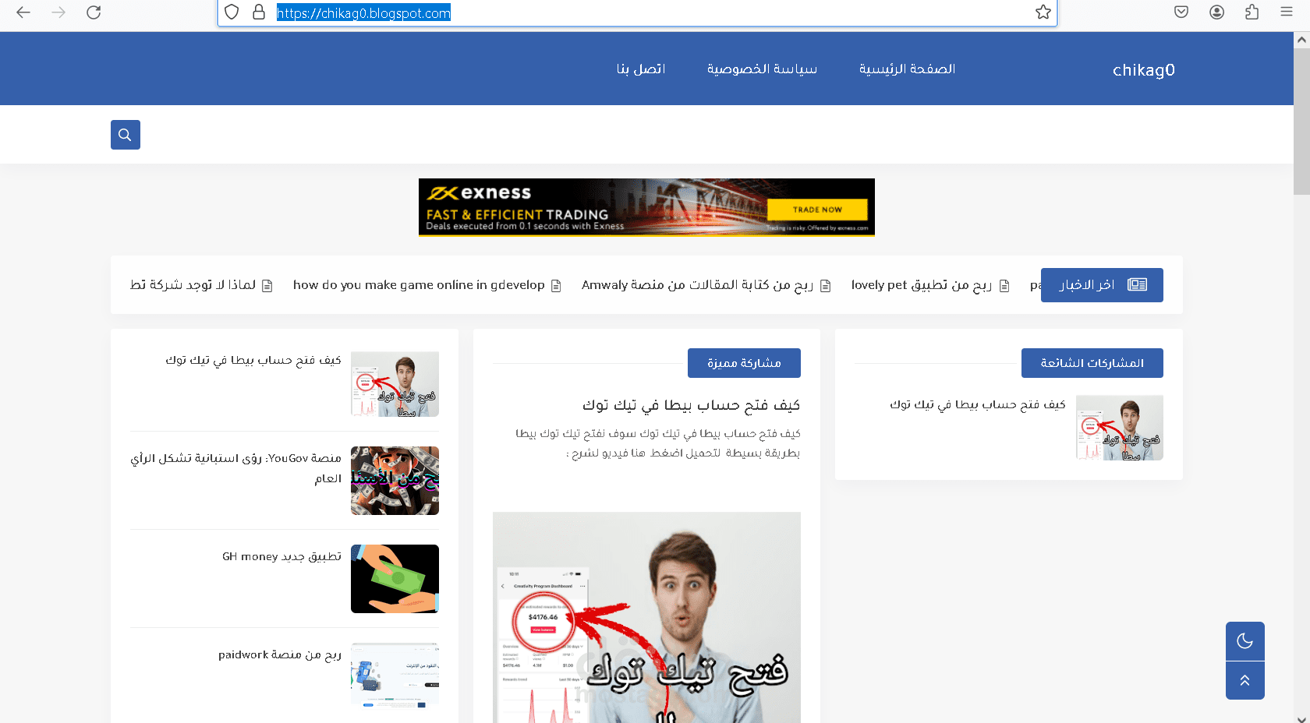Open the Exness trading banner ad
This screenshot has width=1310, height=723.
pyautogui.click(x=646, y=207)
